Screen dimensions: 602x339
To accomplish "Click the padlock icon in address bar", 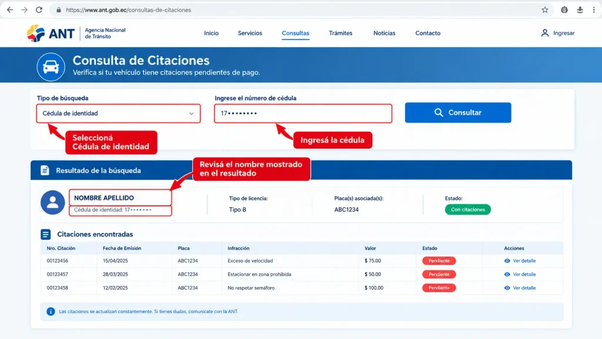I will [59, 10].
